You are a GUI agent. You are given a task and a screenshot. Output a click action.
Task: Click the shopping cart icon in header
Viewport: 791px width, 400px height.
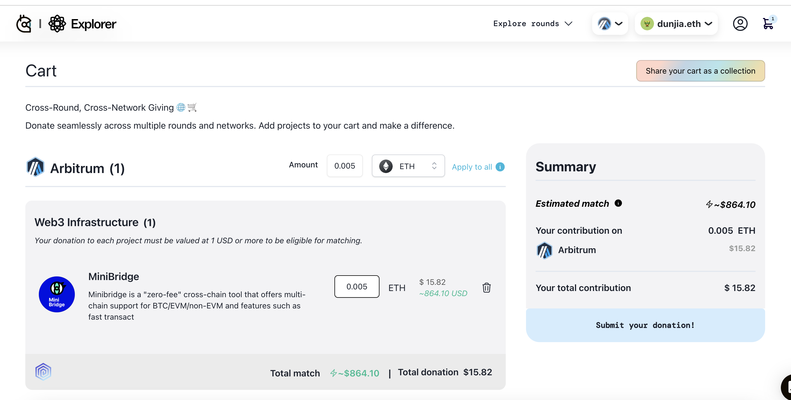(x=767, y=24)
